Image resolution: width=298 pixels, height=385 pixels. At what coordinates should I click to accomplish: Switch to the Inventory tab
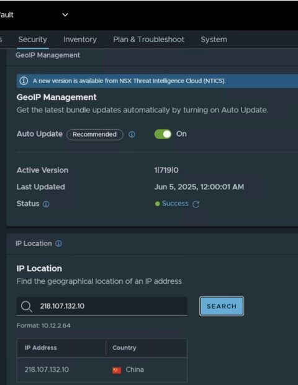pos(80,40)
